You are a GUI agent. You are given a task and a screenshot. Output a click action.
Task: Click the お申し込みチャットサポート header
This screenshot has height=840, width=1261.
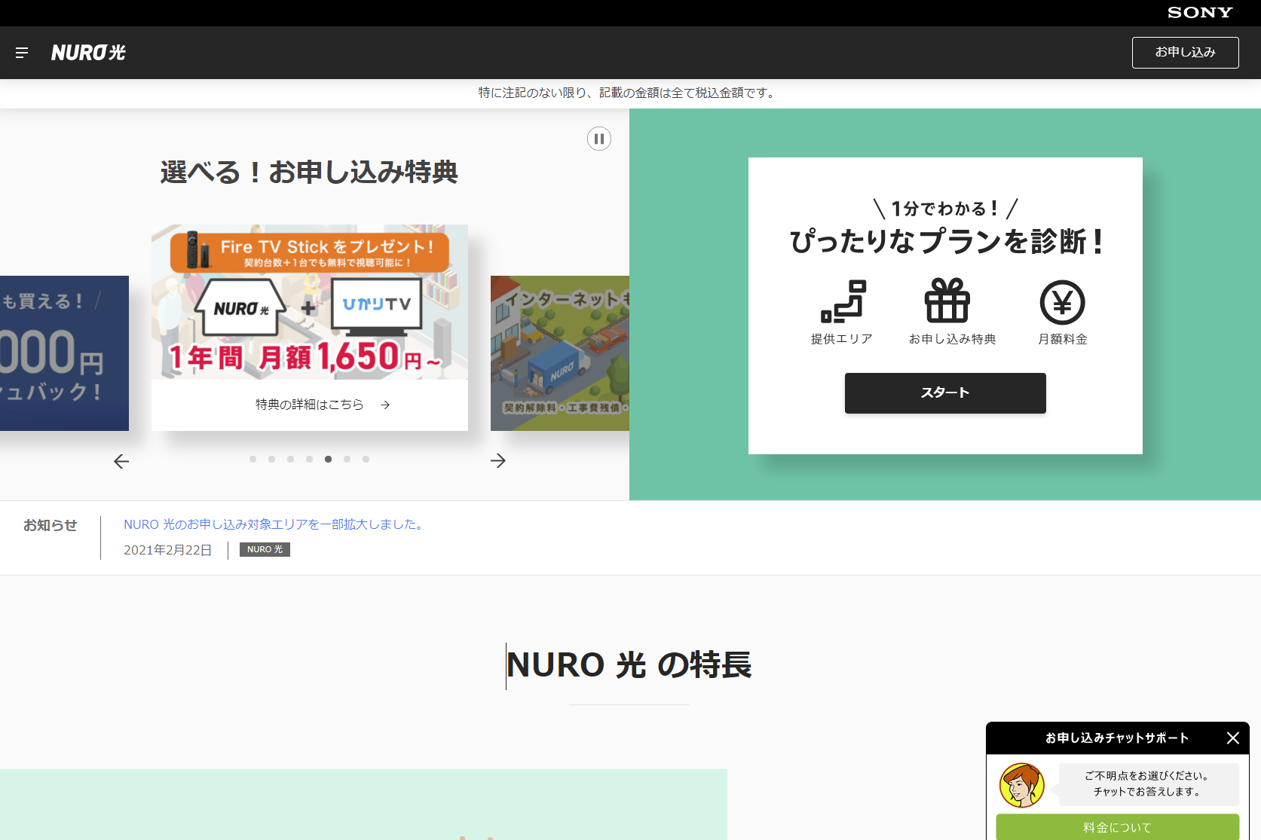[1117, 738]
